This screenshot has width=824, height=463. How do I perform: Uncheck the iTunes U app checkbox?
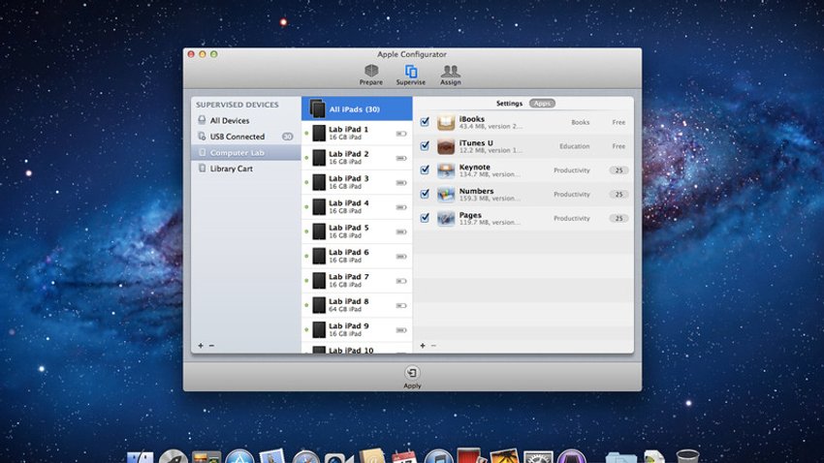click(x=425, y=146)
